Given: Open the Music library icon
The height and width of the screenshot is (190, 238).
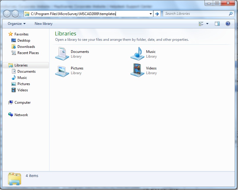Looking at the screenshot, I should pyautogui.click(x=137, y=54).
